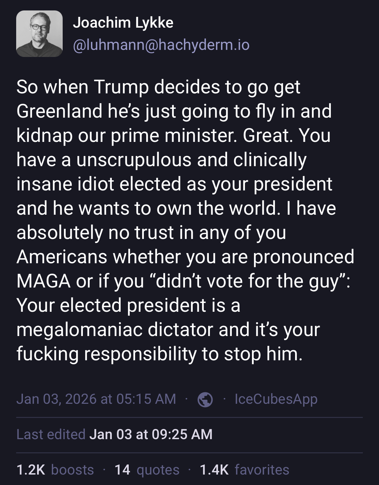Open the @luhmann@hachyderm.io handle
This screenshot has width=379, height=485.
pyautogui.click(x=161, y=45)
